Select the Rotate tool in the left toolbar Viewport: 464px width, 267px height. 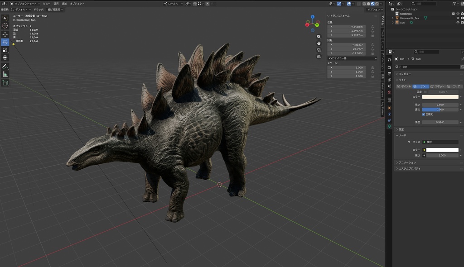coord(5,42)
